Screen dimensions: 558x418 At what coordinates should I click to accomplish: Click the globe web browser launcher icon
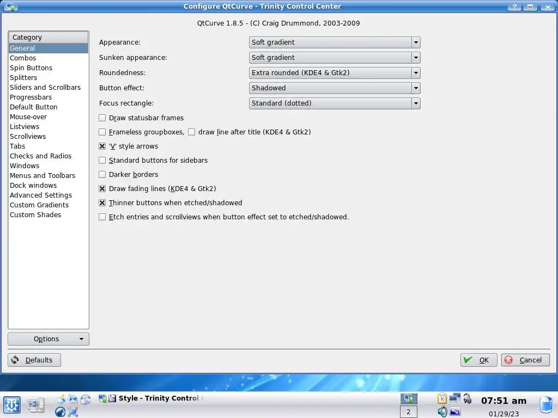(86, 399)
